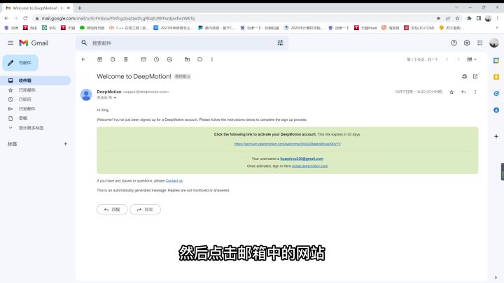Click the username email address link
Screen dimensions: 504x283
[302, 159]
